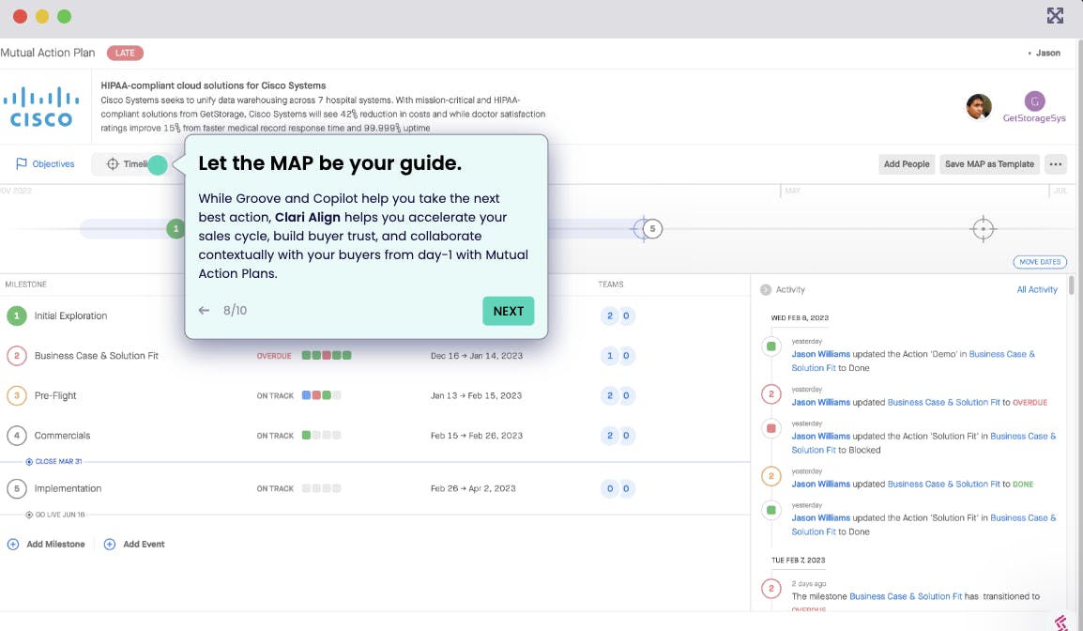
Task: Open the Commercials milestone
Action: point(62,436)
